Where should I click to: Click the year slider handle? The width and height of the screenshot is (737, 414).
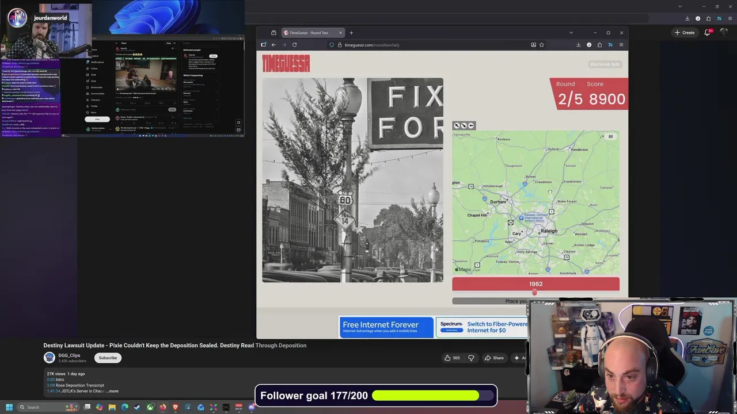[534, 292]
